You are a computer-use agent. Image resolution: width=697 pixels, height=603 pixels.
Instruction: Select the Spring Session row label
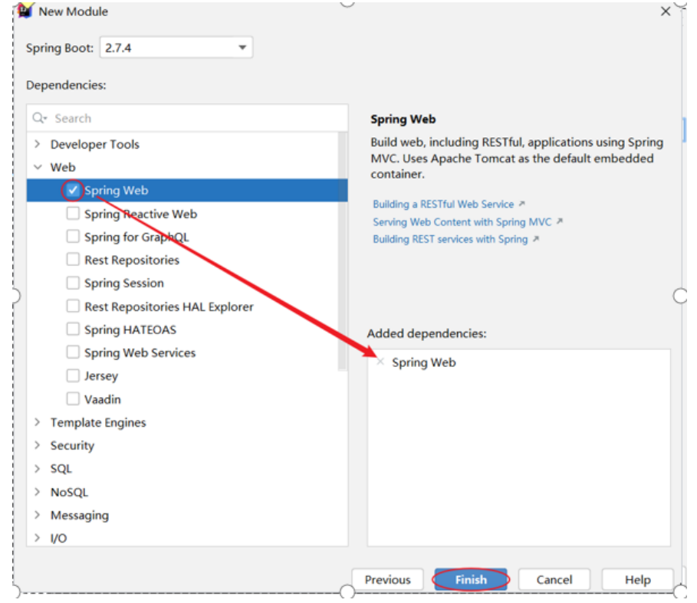pyautogui.click(x=124, y=283)
